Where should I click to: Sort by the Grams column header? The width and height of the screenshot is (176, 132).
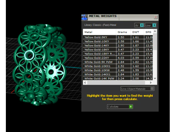124,32
